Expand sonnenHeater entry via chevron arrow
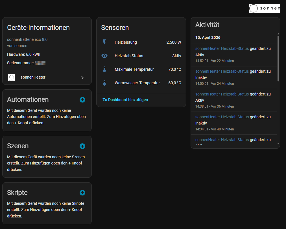Screen dimensions: 286x229 (x=82, y=78)
